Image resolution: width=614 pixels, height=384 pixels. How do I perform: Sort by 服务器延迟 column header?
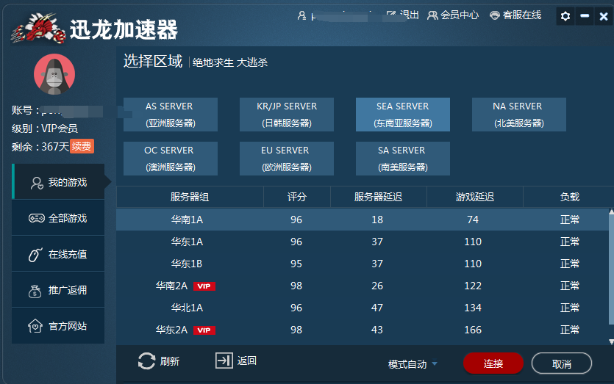click(378, 197)
